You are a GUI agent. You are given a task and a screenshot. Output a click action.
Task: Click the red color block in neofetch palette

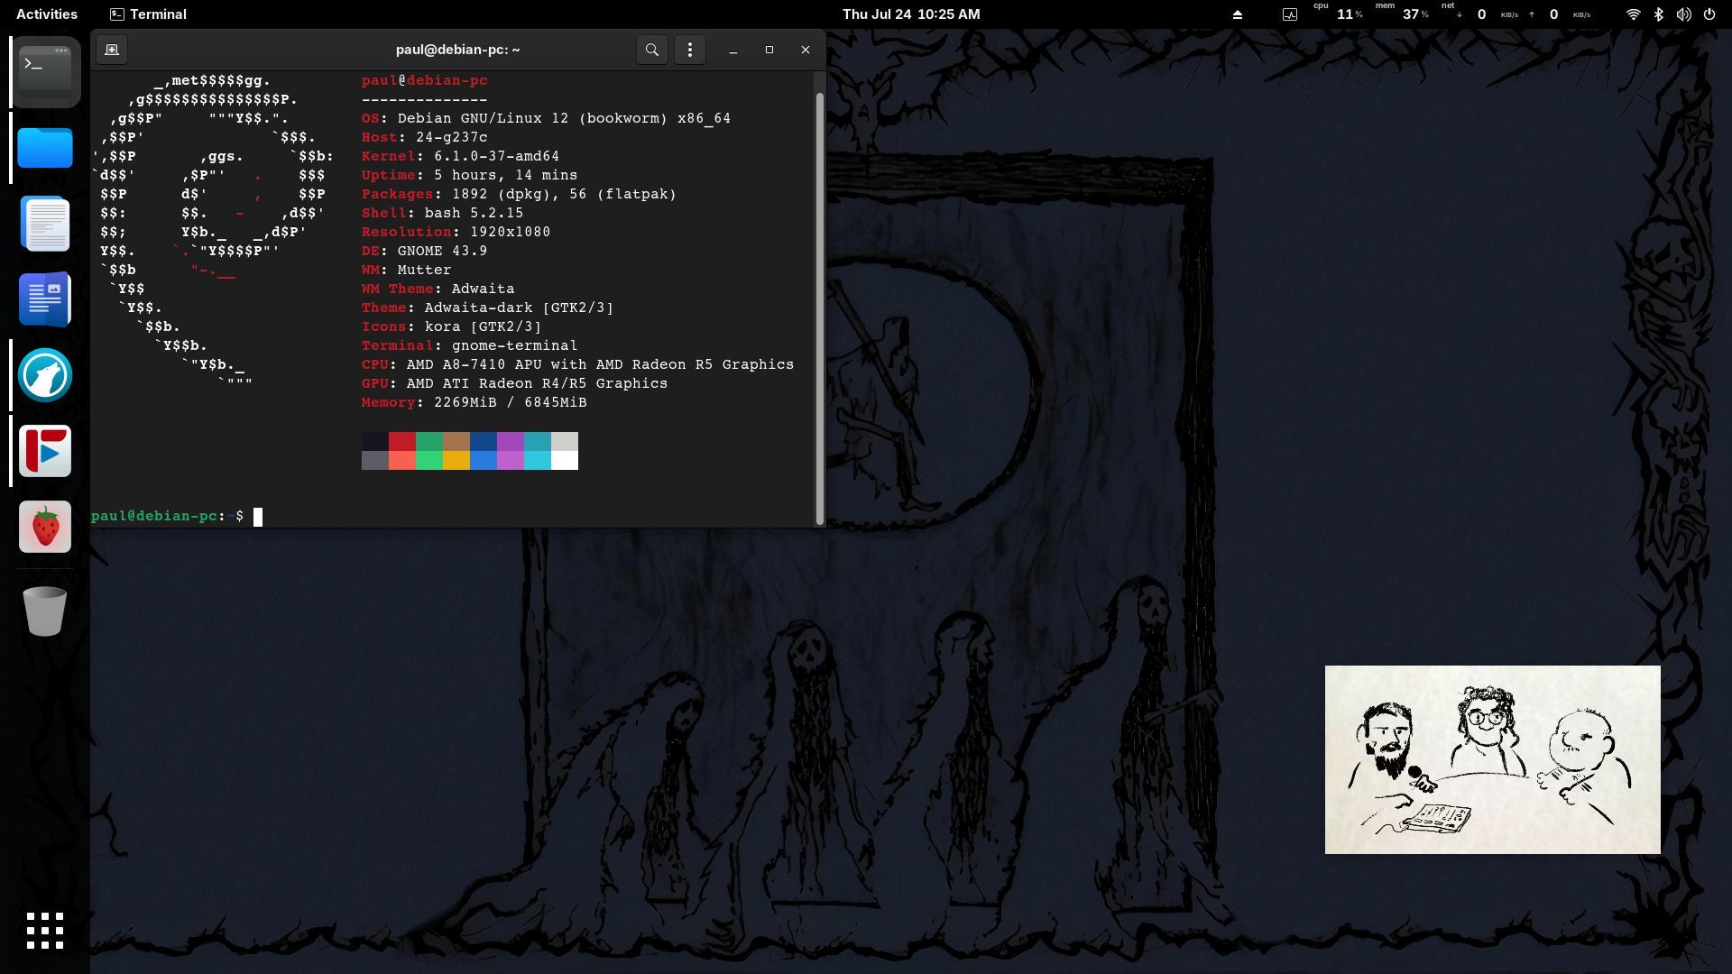pyautogui.click(x=402, y=441)
